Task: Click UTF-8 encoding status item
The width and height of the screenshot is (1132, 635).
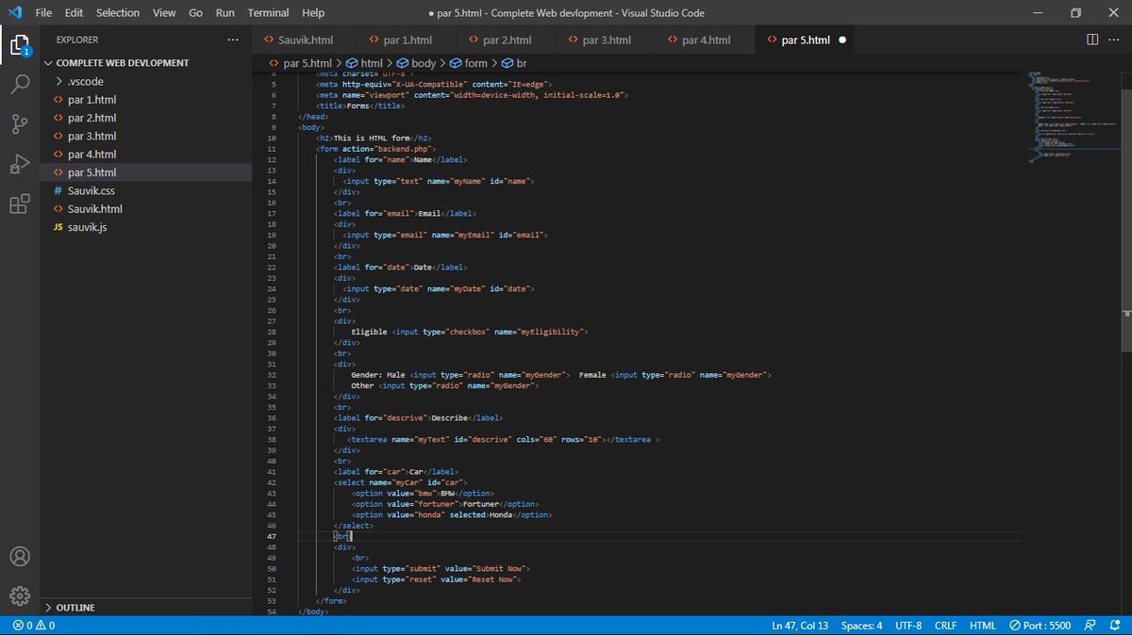Action: click(908, 626)
